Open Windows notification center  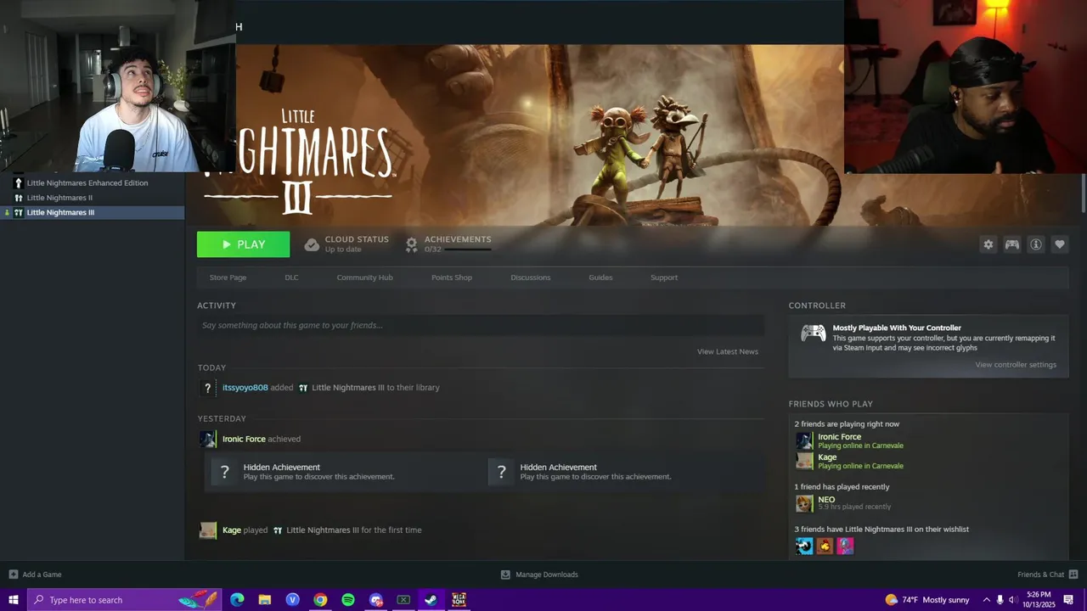1069,600
